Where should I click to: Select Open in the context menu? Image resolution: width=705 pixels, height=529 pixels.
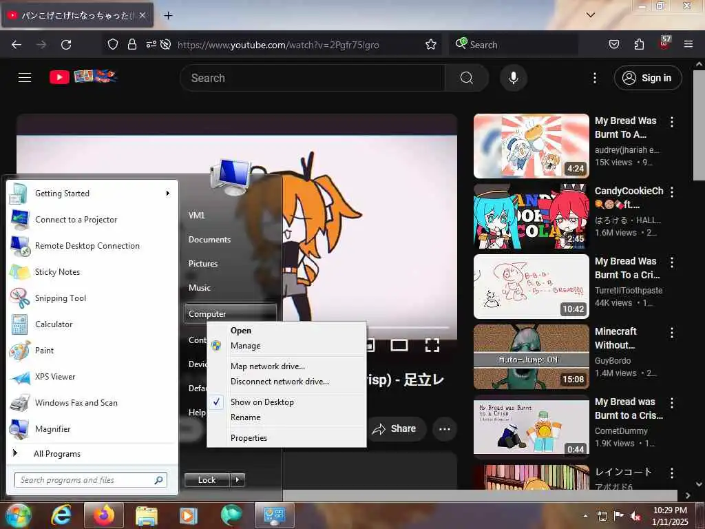(x=286, y=330)
